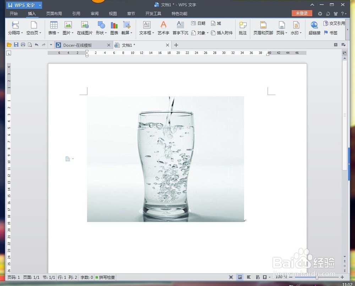Viewport: 355px width, 286px height.
Task: Open the 表格 table insert tool
Action: point(54,28)
